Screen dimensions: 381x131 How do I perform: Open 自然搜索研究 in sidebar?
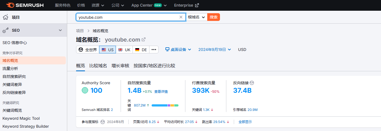click(14, 77)
